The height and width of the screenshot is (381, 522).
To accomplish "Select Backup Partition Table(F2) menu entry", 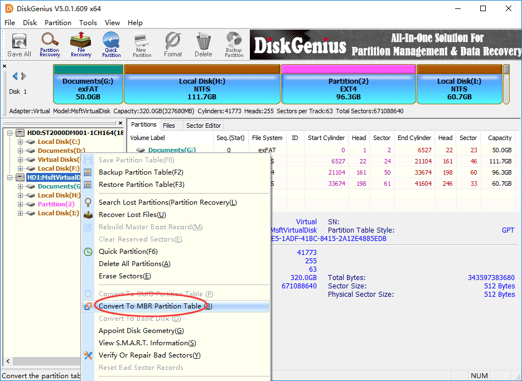I will point(141,172).
